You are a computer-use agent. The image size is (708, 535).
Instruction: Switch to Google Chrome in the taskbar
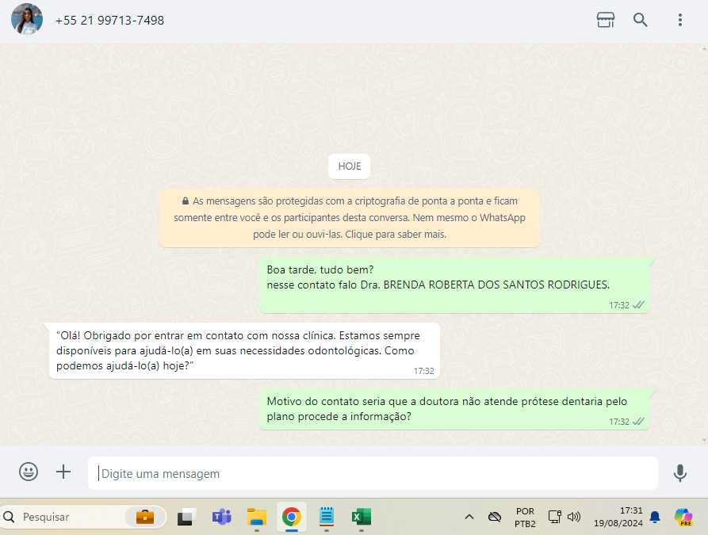tap(292, 518)
